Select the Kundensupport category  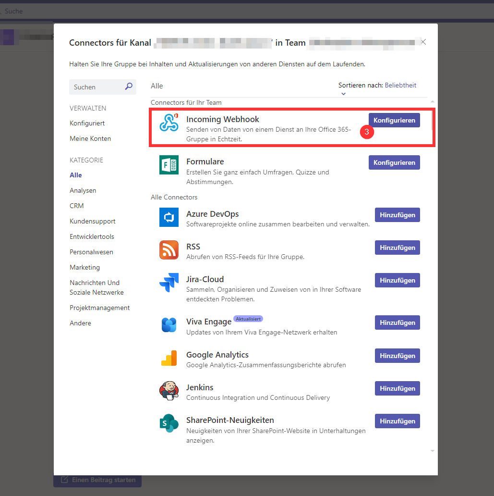[93, 222]
